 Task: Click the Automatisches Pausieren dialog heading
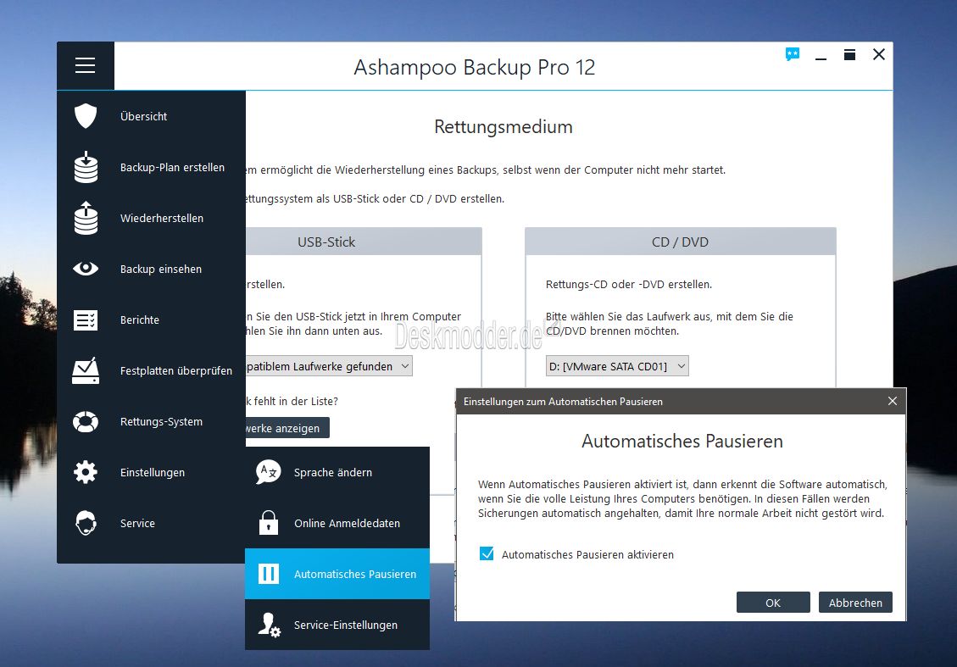point(682,441)
